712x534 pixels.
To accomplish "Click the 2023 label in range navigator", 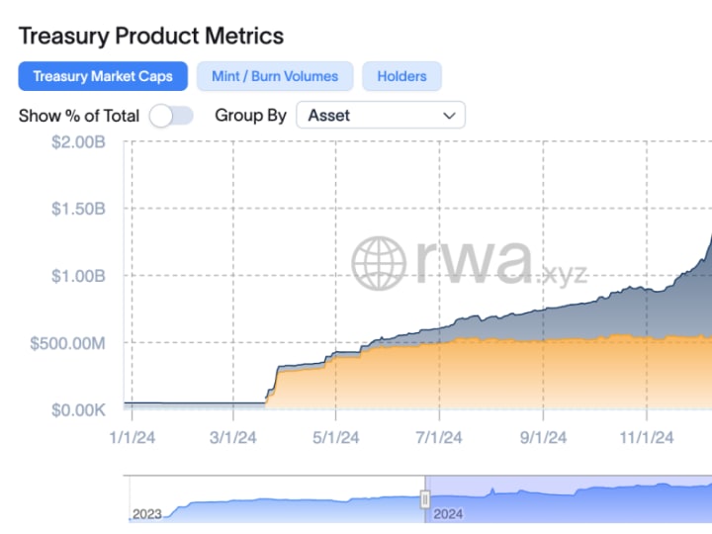I will point(147,514).
